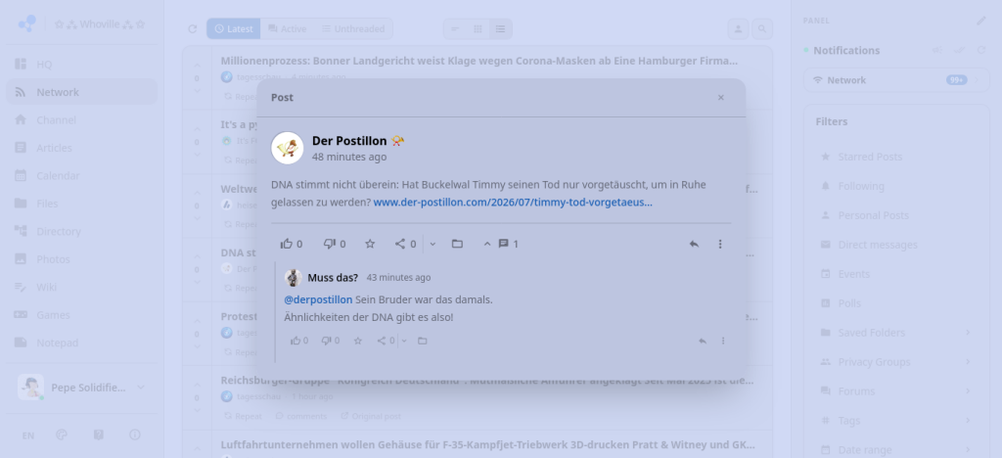Open Channel in the sidebar

pos(82,119)
